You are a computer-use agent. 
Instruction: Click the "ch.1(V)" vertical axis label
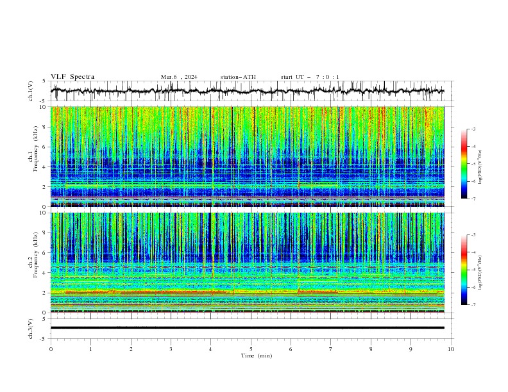tap(31, 91)
